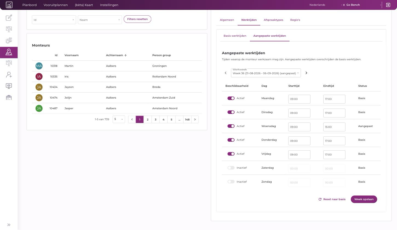Select row with Person group Groningen
The height and width of the screenshot is (230, 397).
pos(117,66)
